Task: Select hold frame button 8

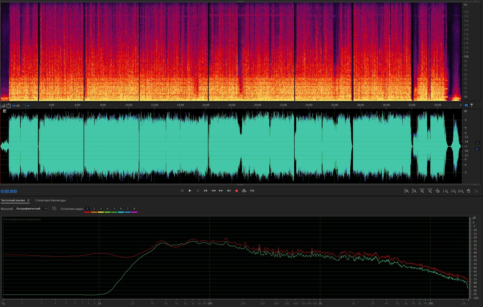Action: 134,209
